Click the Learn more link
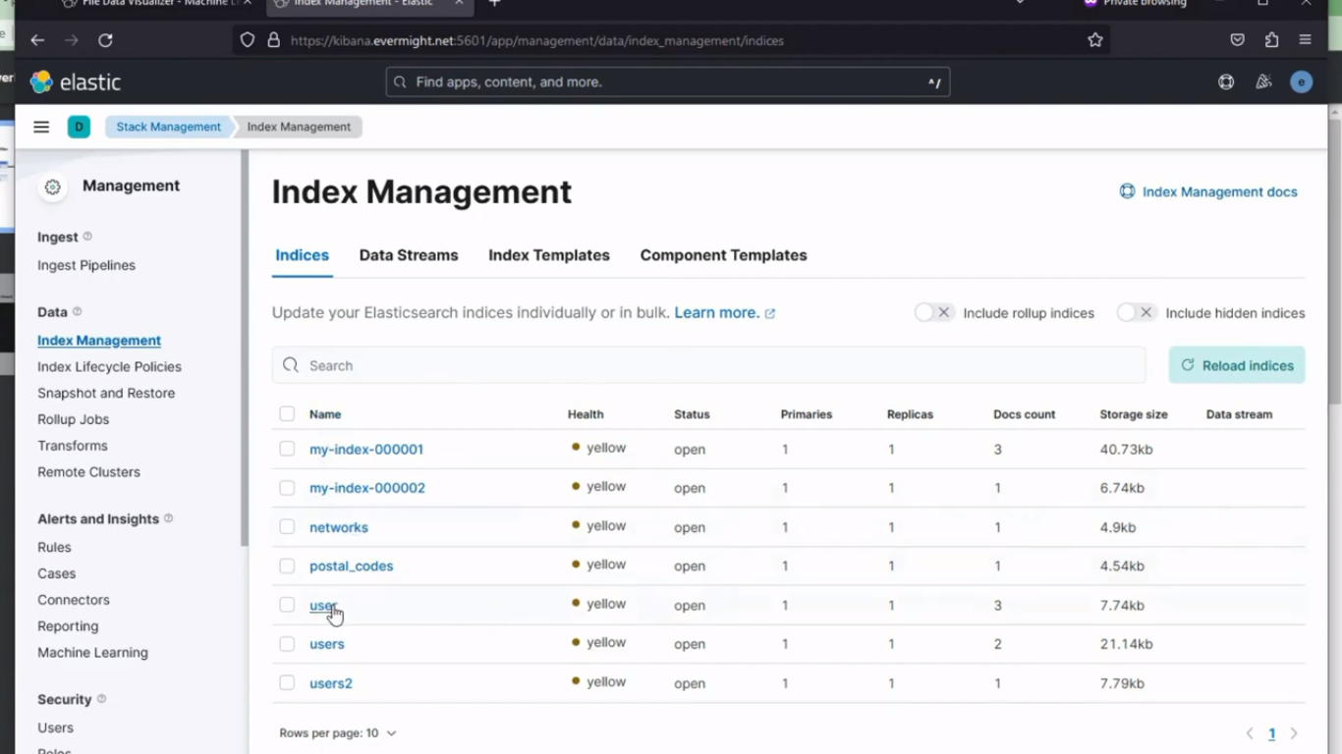This screenshot has width=1342, height=754. click(x=725, y=312)
